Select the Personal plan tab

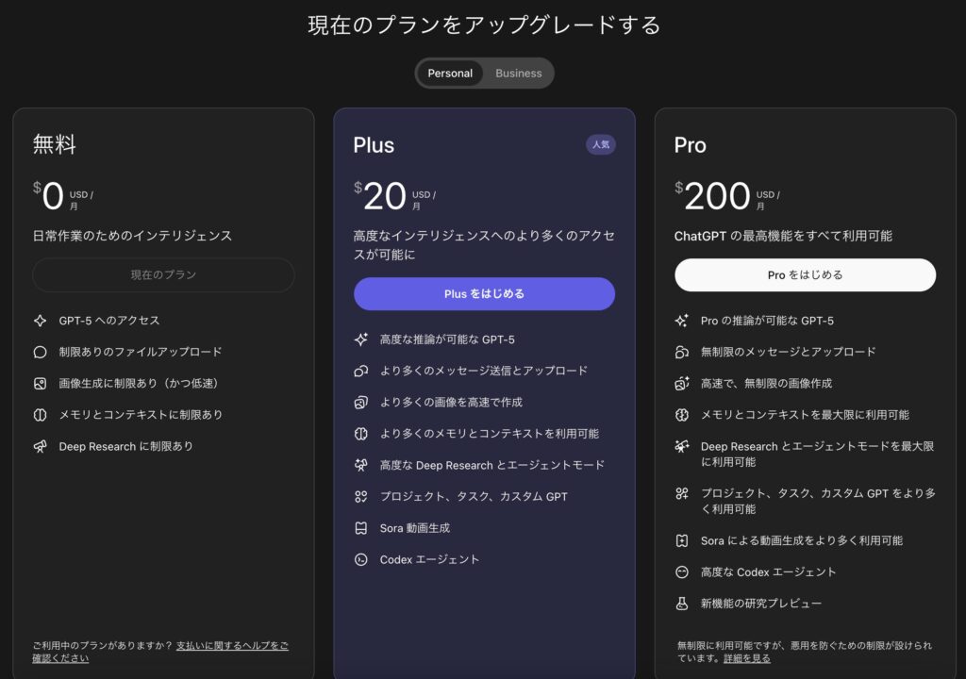click(x=450, y=74)
